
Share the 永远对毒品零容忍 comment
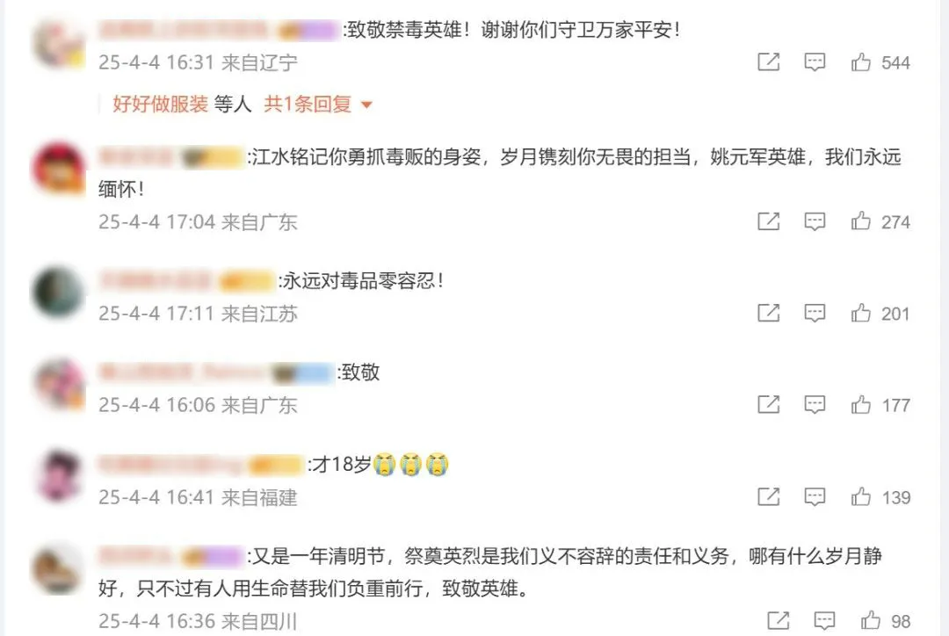point(769,314)
